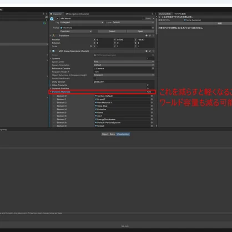This screenshot has height=232, width=232.
Task: Open VRC Scene Descriptor three-dot context menu
Action: (153, 51)
